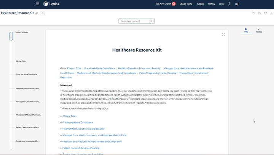274x155 pixels.
Task: Open the More options vertical dots menu
Action: point(229,4)
